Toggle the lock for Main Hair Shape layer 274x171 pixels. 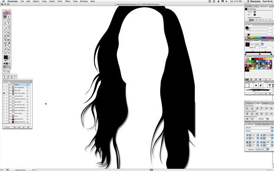(7, 93)
